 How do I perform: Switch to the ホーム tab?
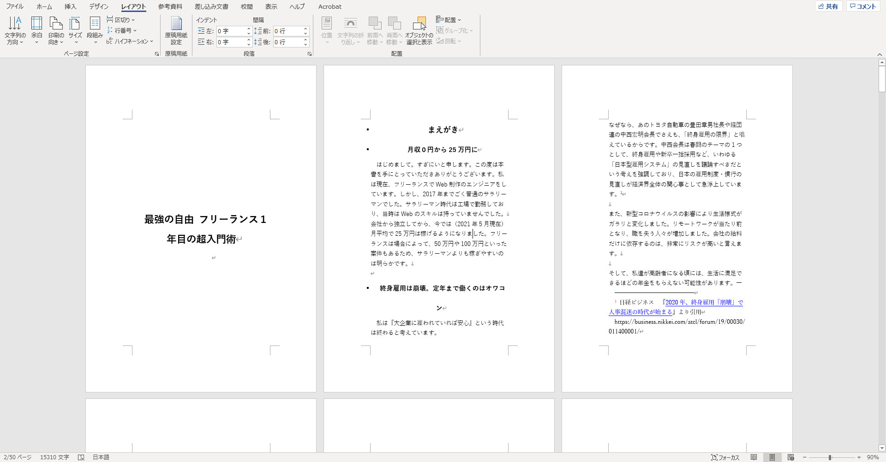[44, 6]
